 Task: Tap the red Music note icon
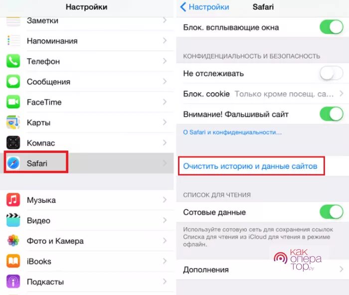coord(13,200)
